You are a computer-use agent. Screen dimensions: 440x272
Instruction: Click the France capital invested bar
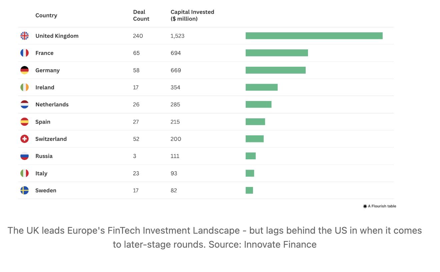point(277,53)
